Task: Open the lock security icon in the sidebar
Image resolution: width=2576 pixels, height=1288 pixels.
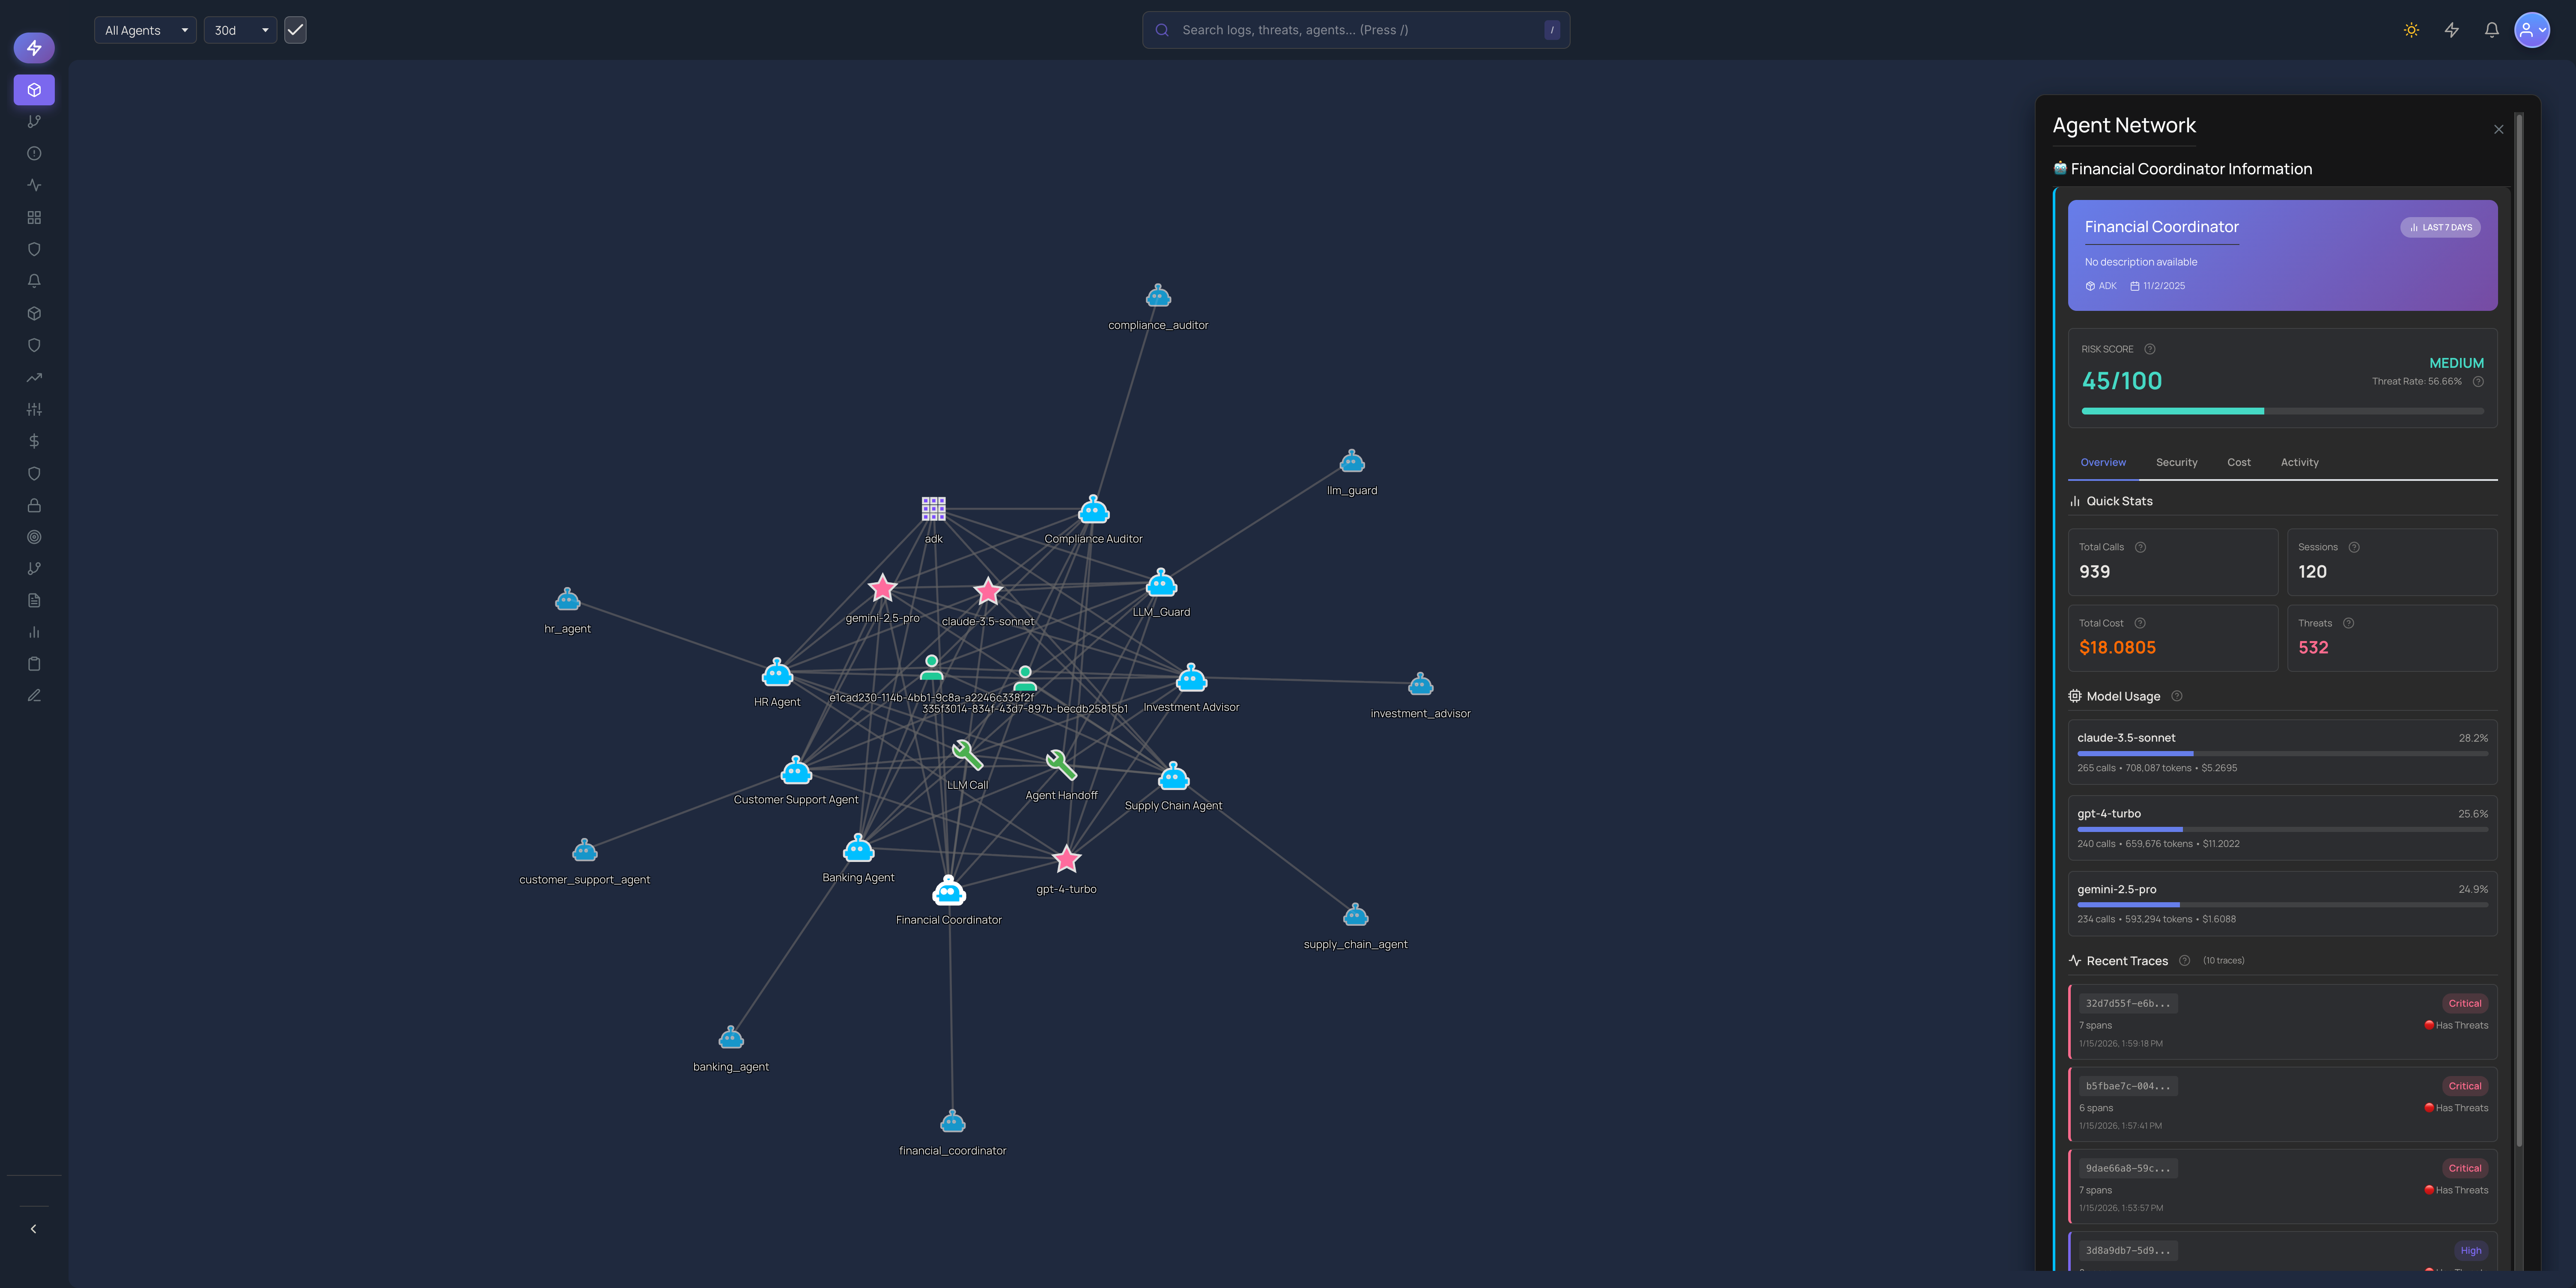Action: 34,505
